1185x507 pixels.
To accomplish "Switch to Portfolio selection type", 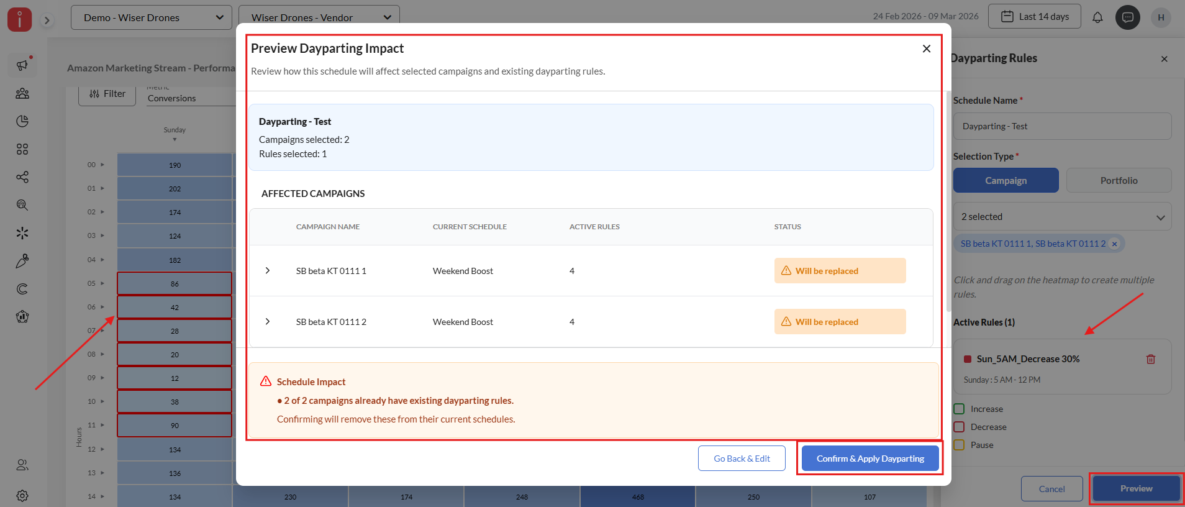I will click(1119, 180).
